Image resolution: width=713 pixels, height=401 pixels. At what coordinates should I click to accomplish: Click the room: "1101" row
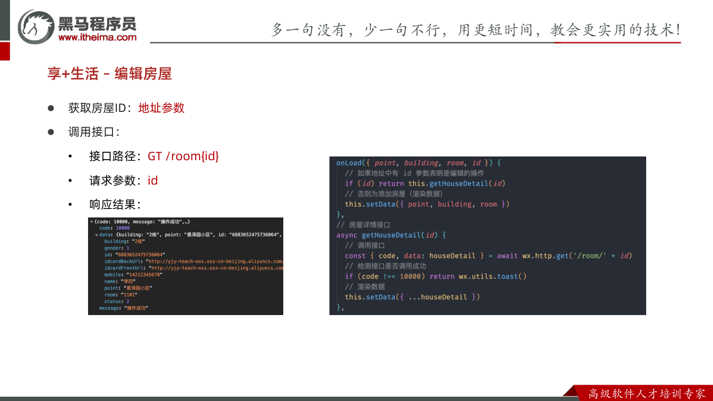pyautogui.click(x=121, y=295)
